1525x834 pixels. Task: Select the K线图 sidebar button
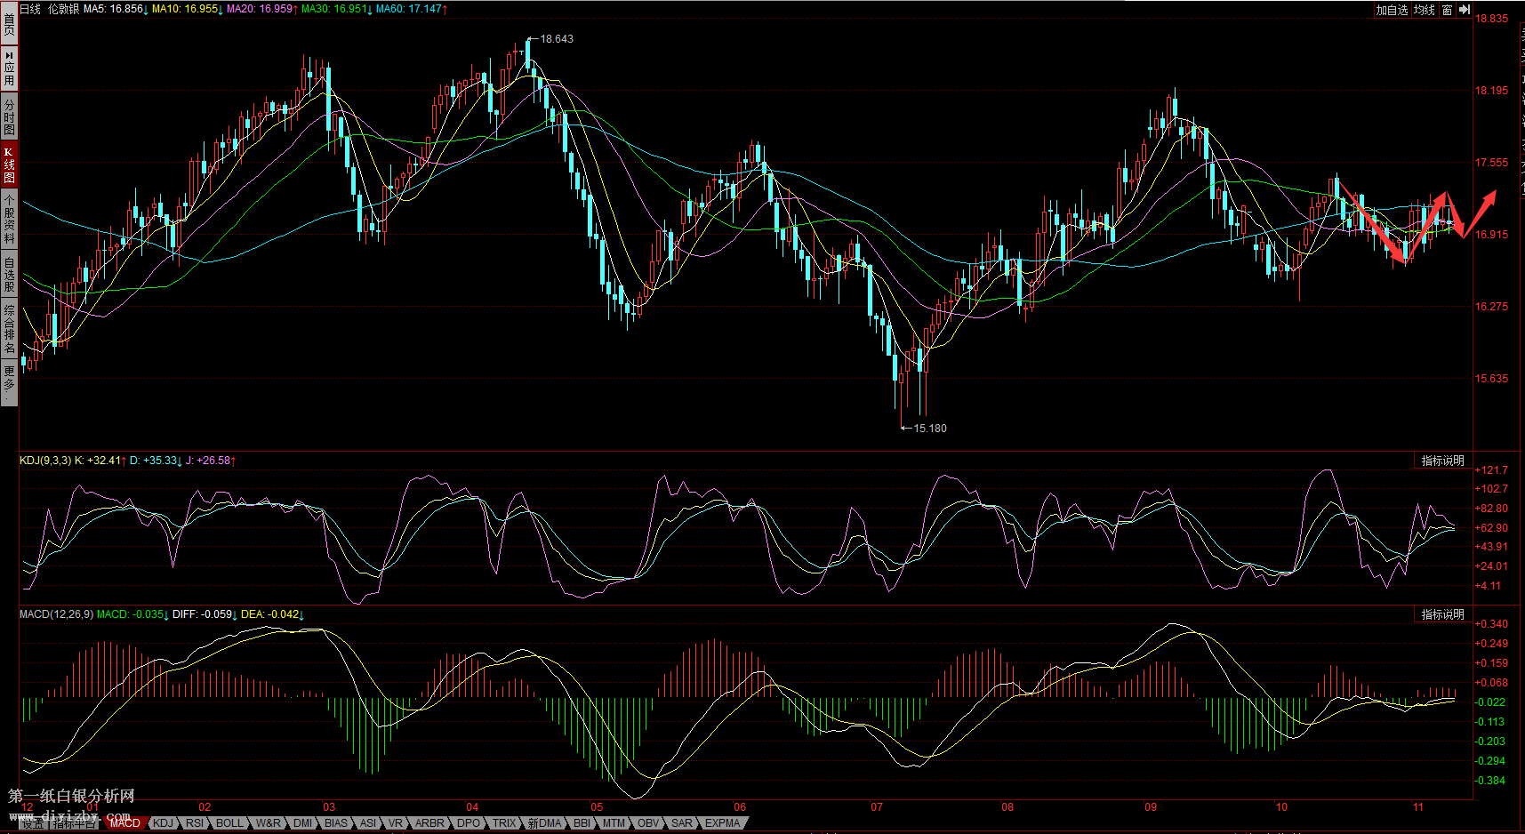tap(9, 164)
